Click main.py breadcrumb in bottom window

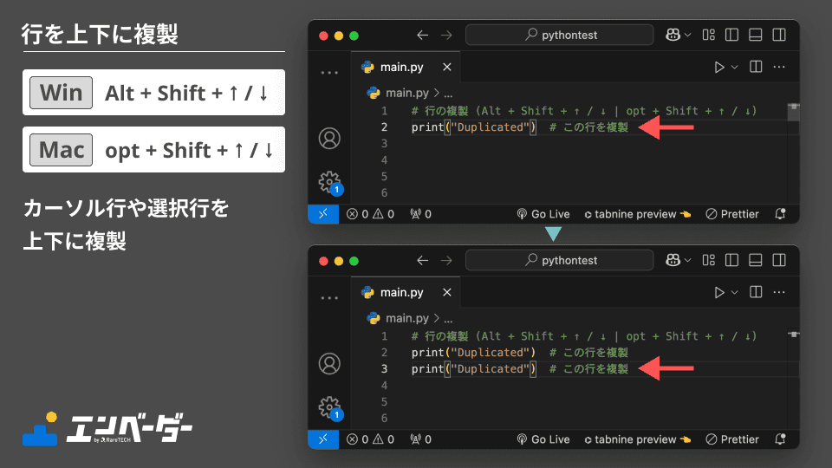407,318
